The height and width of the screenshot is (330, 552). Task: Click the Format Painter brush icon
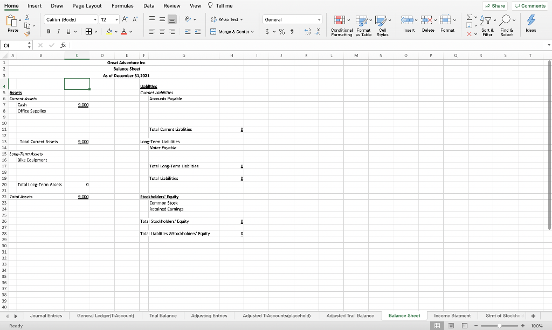27,33
